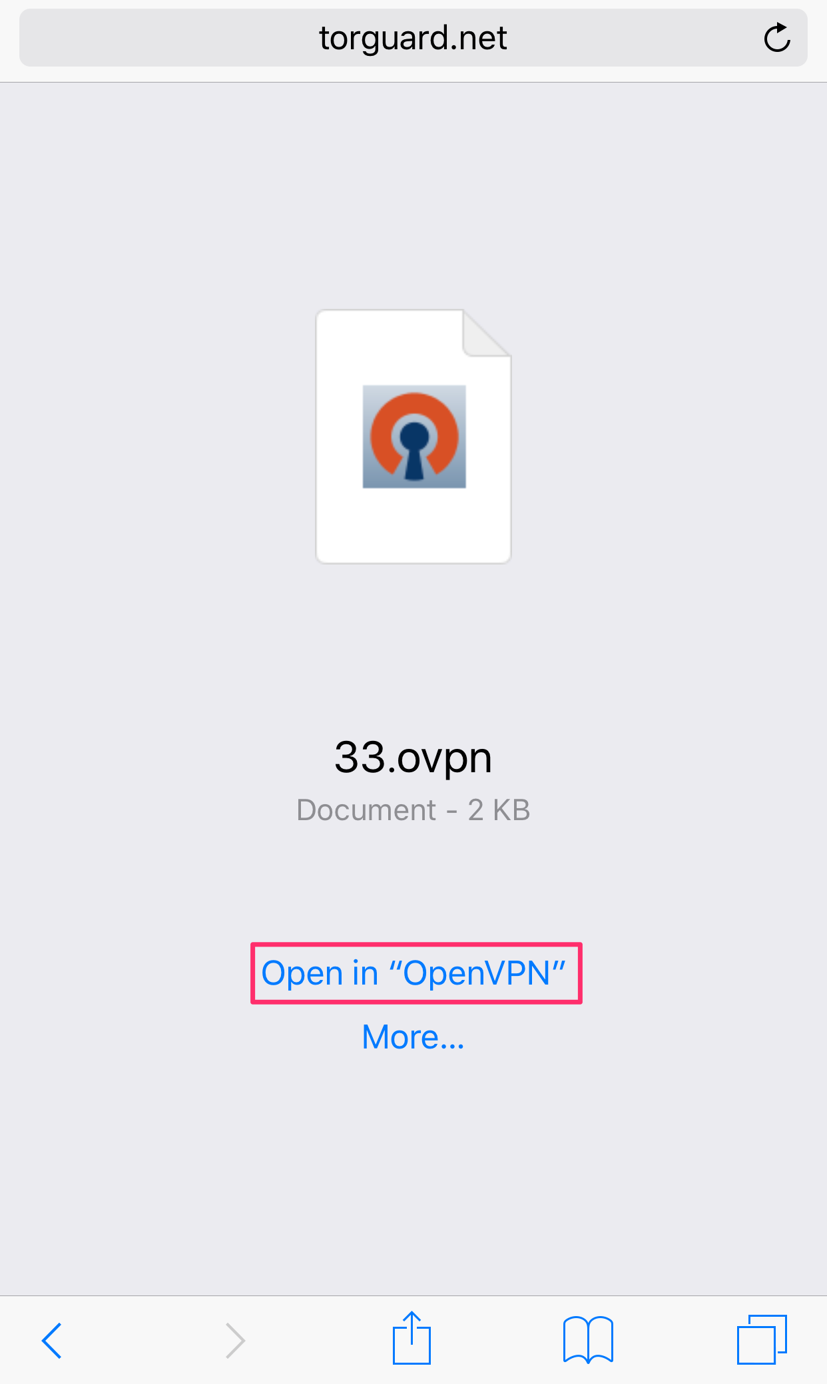The width and height of the screenshot is (827, 1384).
Task: Click the white document file thumbnail
Action: [x=413, y=437]
